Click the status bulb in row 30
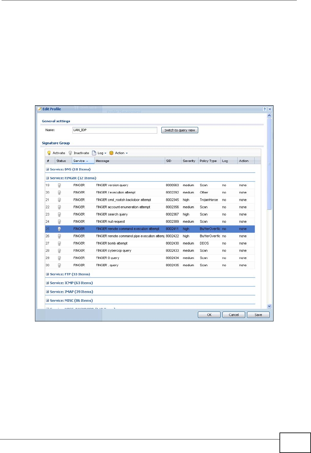The width and height of the screenshot is (311, 453). tap(59, 265)
